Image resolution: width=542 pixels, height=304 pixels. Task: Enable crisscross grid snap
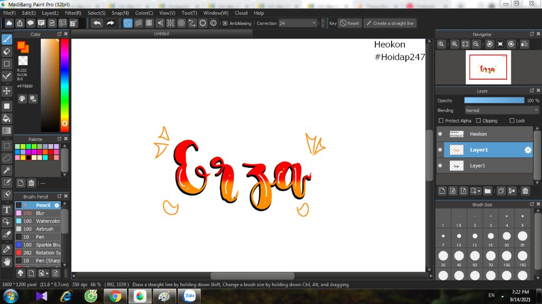pyautogui.click(x=149, y=23)
